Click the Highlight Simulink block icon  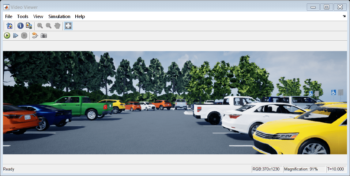coord(35,36)
